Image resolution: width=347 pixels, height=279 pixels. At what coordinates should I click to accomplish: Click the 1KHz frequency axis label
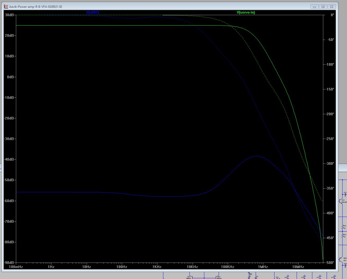[157, 267]
